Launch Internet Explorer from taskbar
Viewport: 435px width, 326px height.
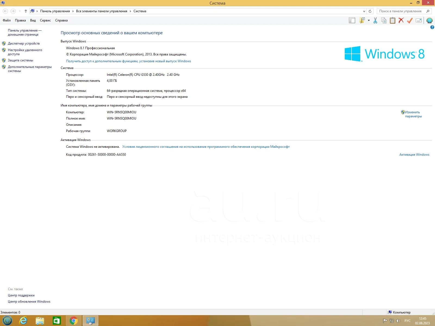pos(23,321)
